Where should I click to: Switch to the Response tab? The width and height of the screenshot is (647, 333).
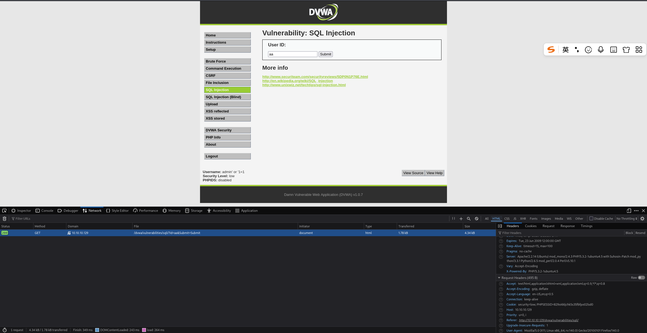pyautogui.click(x=567, y=226)
